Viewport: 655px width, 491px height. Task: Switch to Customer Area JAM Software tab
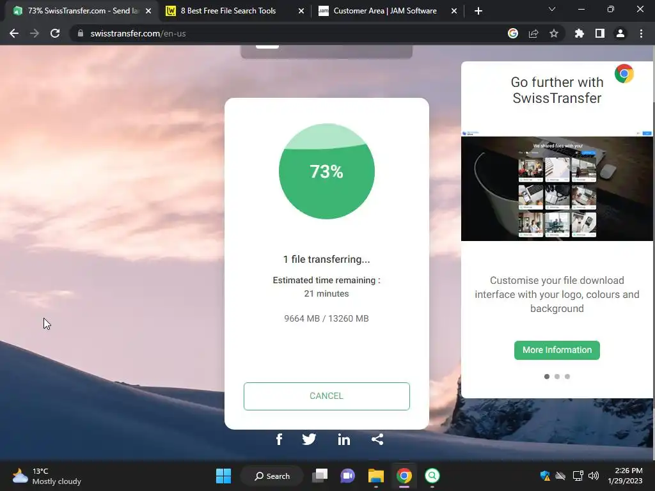(387, 11)
